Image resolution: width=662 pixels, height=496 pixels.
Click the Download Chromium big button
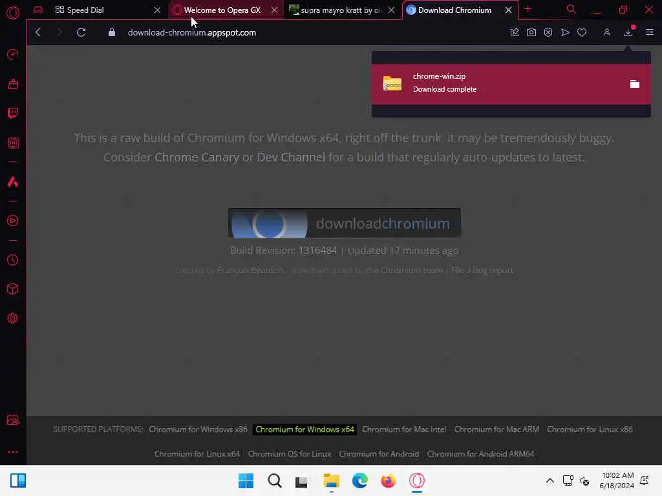345,223
